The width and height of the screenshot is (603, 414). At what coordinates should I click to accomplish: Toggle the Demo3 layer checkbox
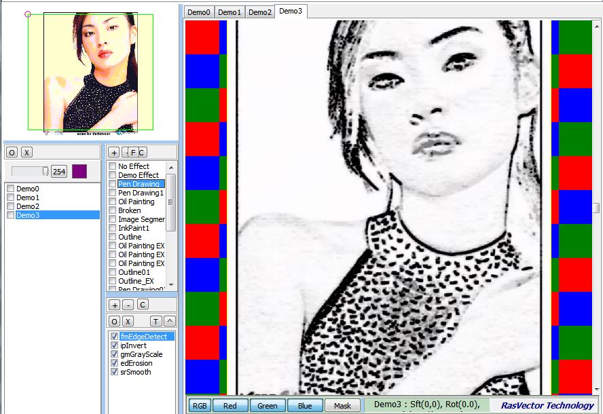tap(11, 215)
